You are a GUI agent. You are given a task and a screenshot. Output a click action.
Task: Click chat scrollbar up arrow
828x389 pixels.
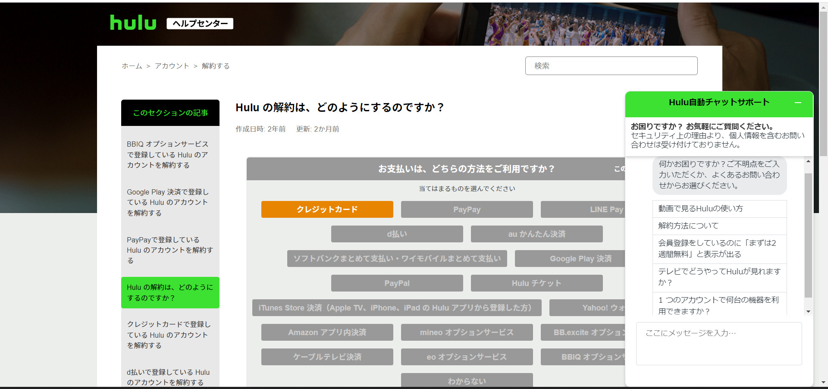coord(808,161)
